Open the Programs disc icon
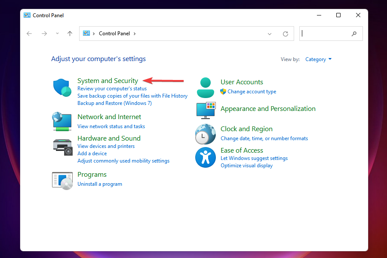Screen dimensions: 387x258 click(x=62, y=181)
